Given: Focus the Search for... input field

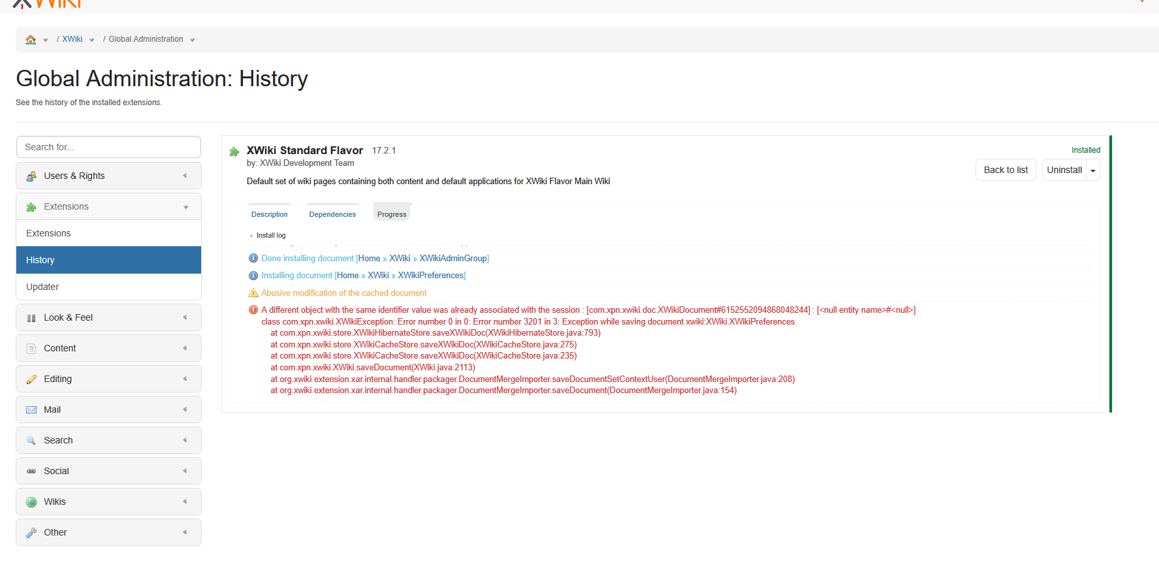Looking at the screenshot, I should pyautogui.click(x=108, y=147).
